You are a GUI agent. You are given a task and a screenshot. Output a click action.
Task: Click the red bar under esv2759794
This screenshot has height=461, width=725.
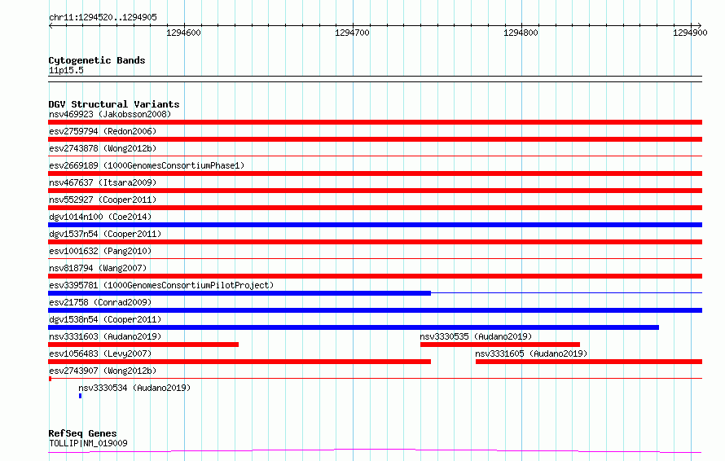(375, 139)
